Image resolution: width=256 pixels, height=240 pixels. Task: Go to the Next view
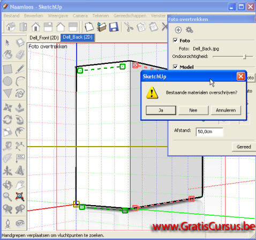tap(20, 209)
